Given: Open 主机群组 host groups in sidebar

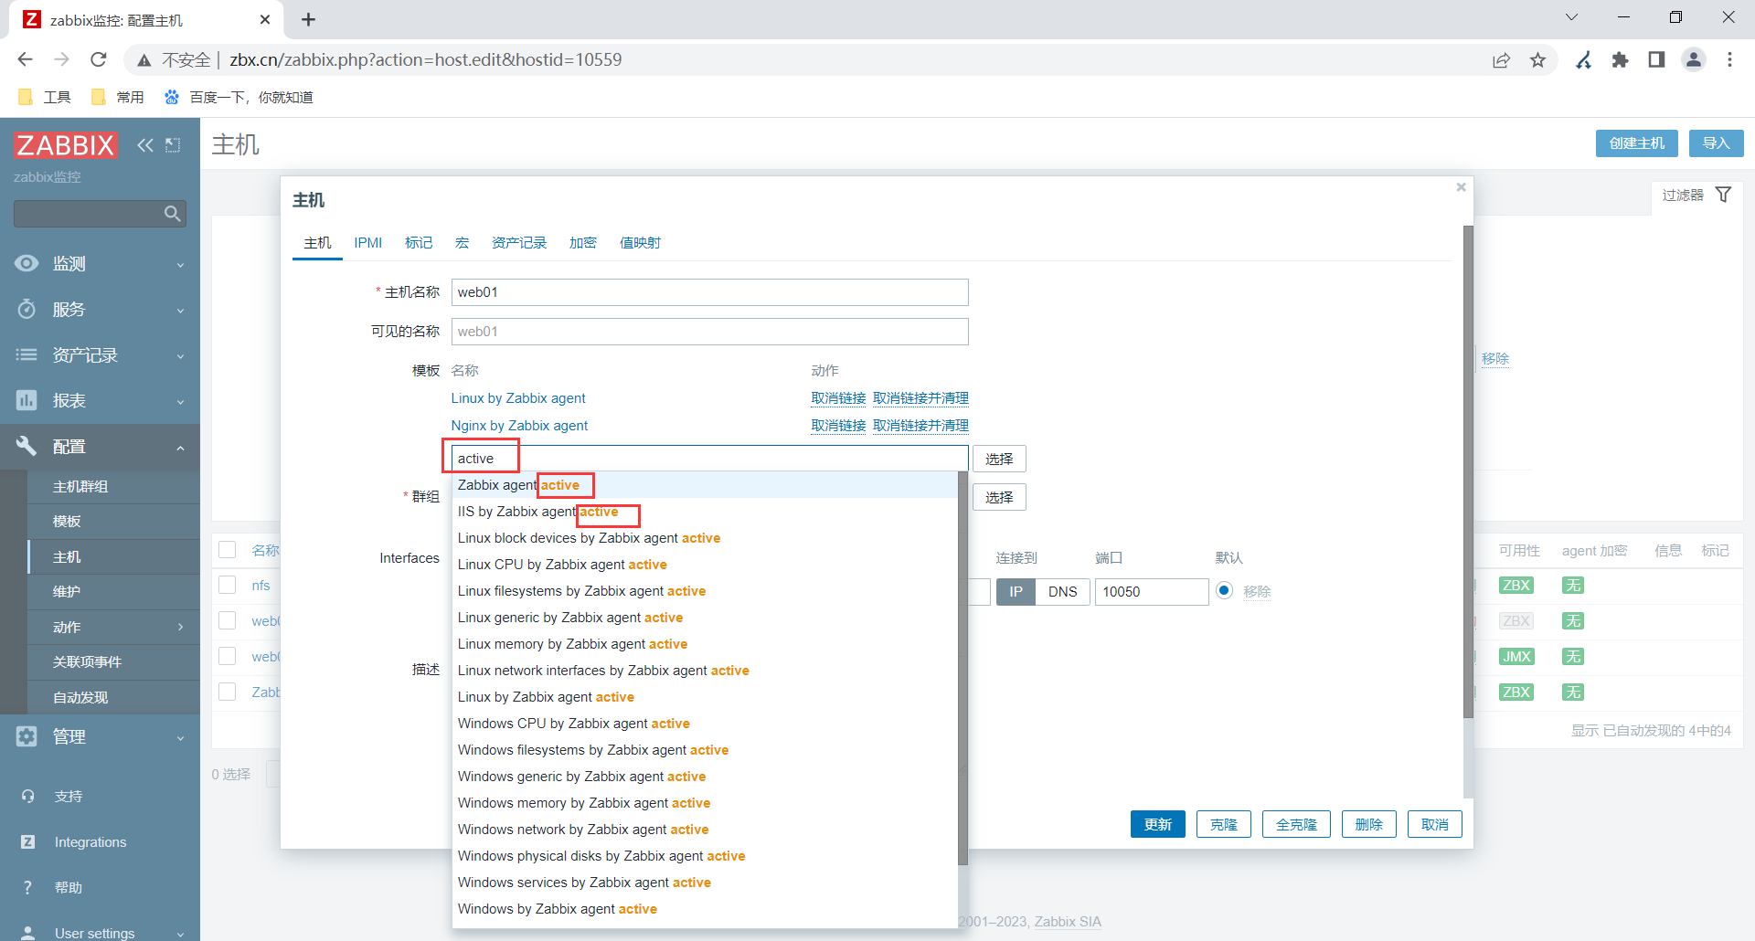Looking at the screenshot, I should [x=80, y=486].
